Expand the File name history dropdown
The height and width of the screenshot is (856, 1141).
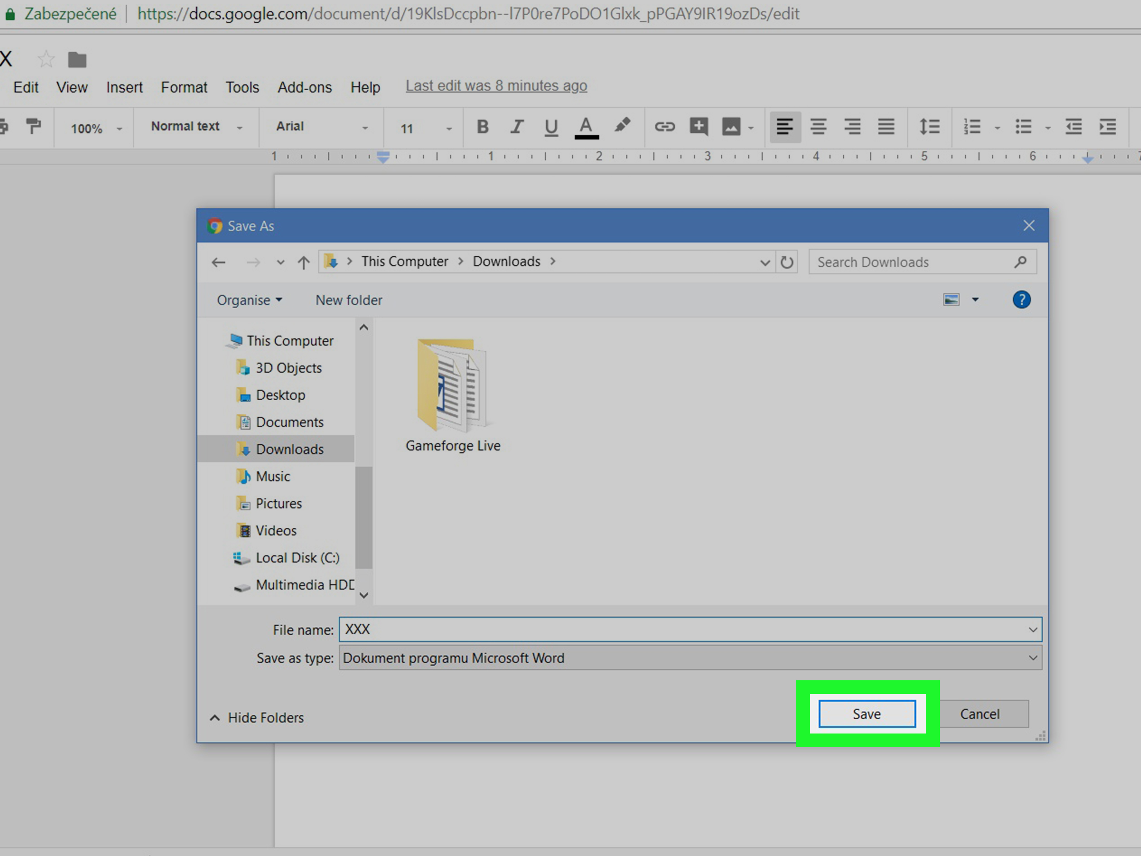click(x=1033, y=630)
